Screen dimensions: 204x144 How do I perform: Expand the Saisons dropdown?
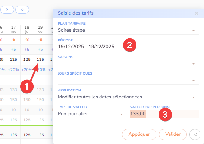128,63
